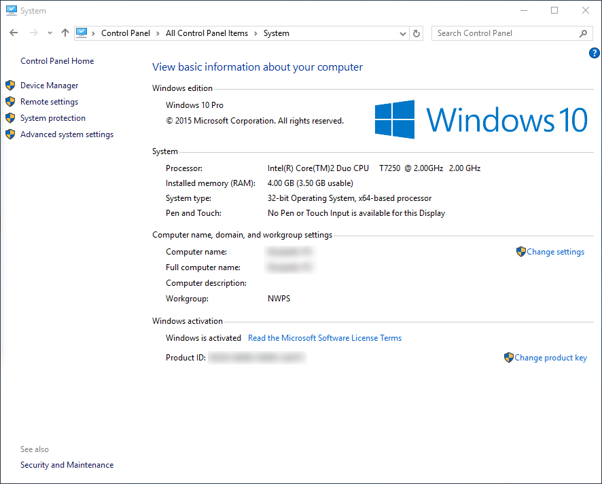
Task: Open System protection
Action: click(x=52, y=117)
